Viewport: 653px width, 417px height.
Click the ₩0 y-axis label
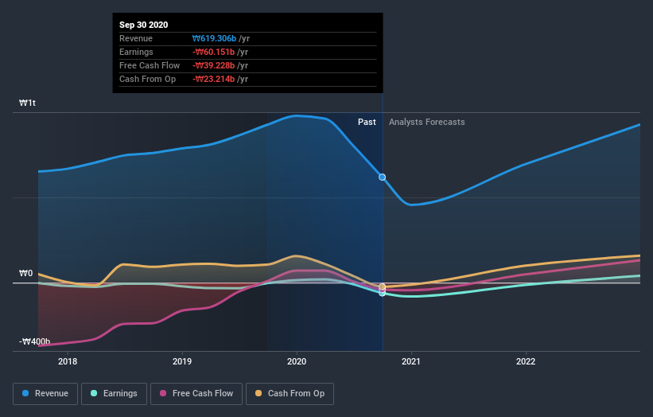click(25, 273)
